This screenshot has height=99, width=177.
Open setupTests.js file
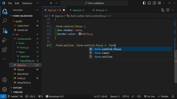coord(24,82)
